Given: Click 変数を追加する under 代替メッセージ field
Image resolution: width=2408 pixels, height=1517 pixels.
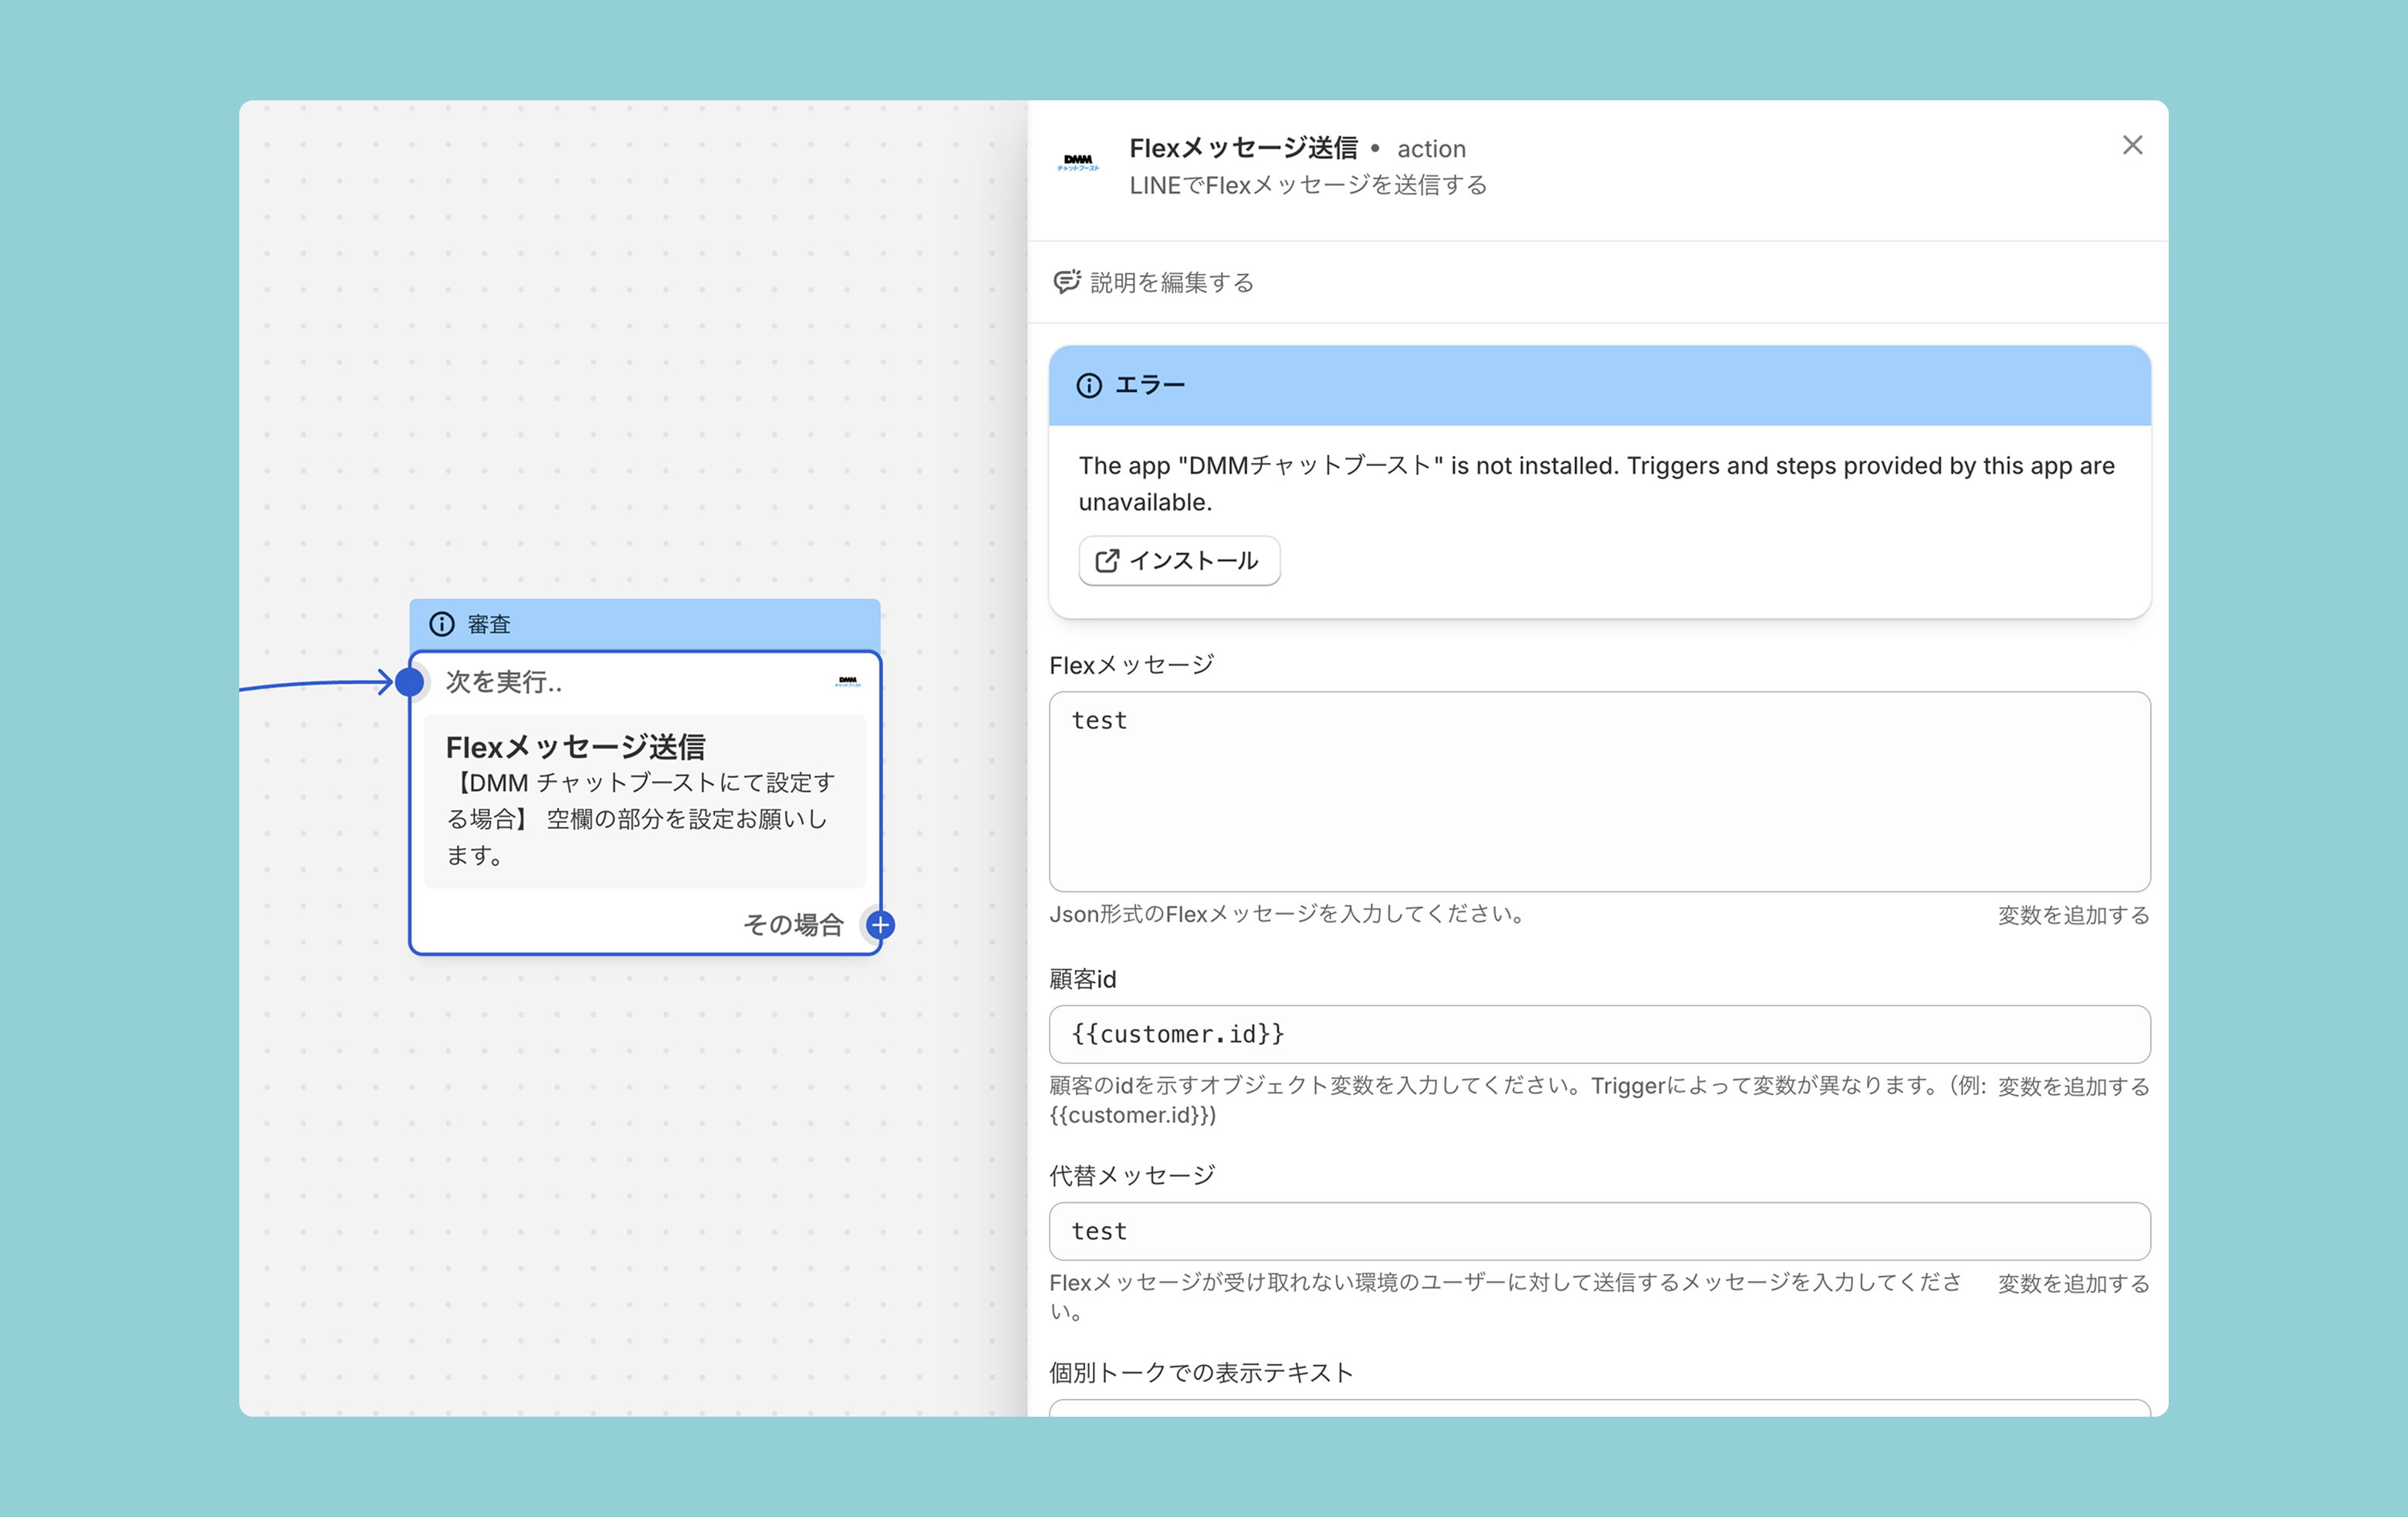Looking at the screenshot, I should [x=2072, y=1283].
